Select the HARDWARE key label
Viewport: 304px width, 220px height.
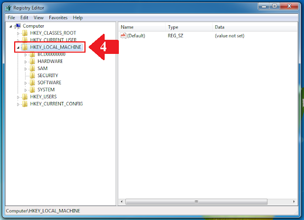pos(50,61)
